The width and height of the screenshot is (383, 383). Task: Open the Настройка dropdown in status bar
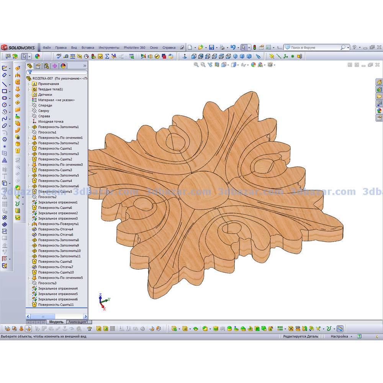(352, 336)
